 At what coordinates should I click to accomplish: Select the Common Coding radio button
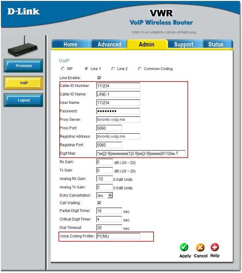[x=140, y=69]
